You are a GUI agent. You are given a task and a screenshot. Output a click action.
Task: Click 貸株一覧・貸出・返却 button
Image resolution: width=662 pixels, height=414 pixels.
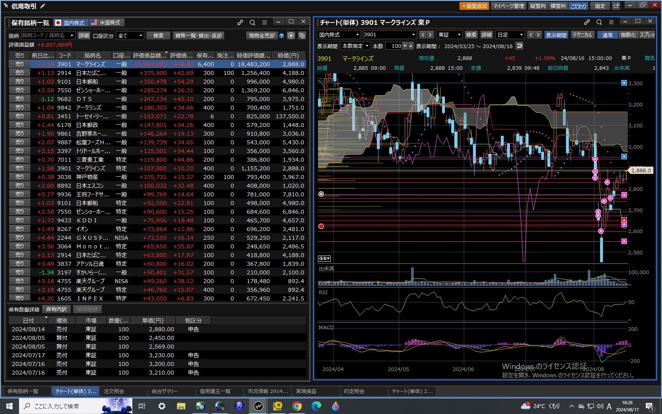pos(199,35)
